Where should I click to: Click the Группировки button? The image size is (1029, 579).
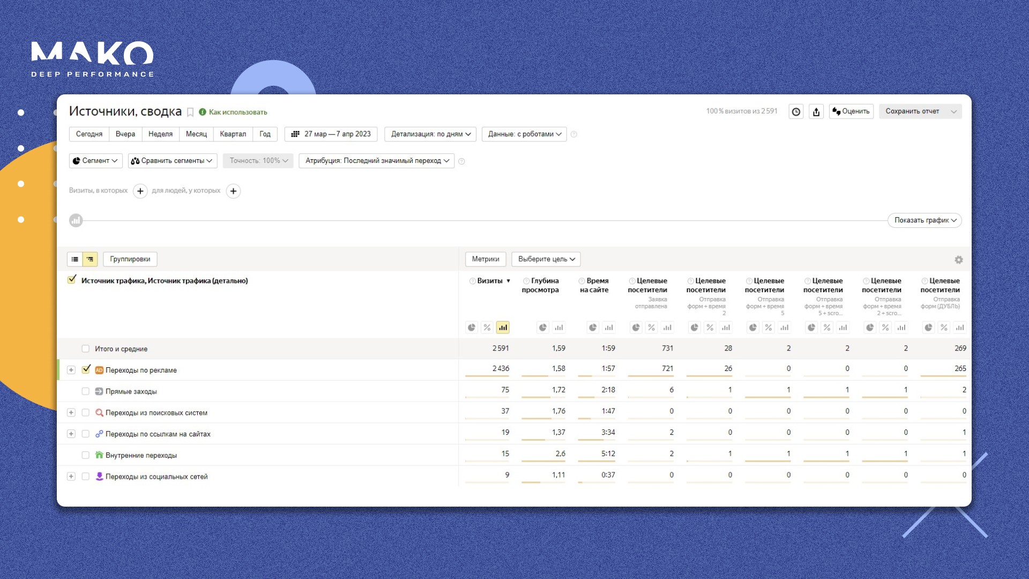(130, 259)
